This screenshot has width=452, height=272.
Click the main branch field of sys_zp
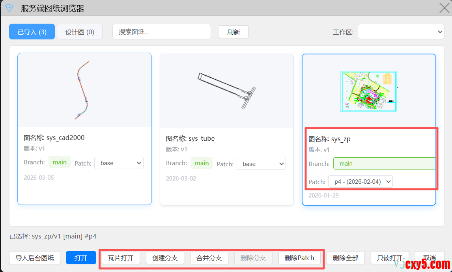click(x=384, y=164)
